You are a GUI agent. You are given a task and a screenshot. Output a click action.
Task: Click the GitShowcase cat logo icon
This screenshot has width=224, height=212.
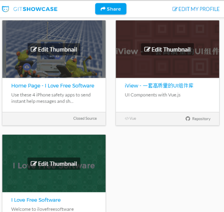point(6,9)
